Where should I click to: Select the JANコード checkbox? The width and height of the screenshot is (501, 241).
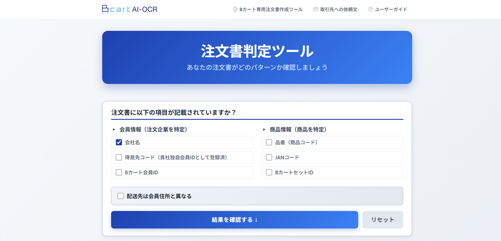(x=269, y=157)
